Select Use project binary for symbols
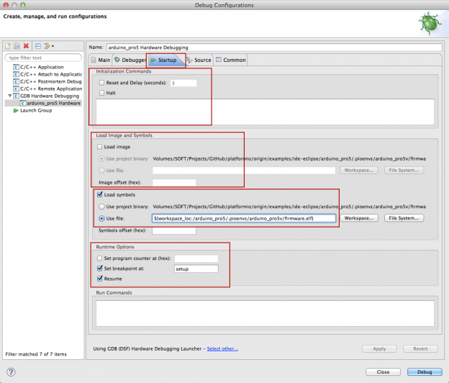 [x=100, y=207]
